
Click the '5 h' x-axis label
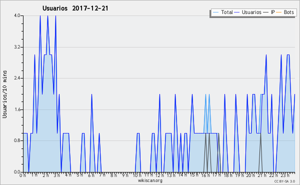(x=79, y=175)
